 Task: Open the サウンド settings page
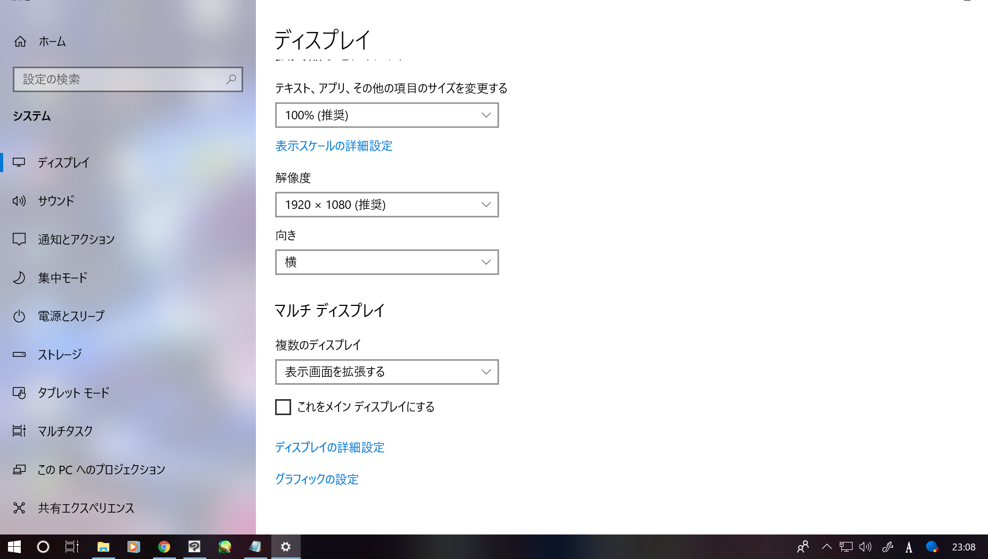(x=128, y=201)
